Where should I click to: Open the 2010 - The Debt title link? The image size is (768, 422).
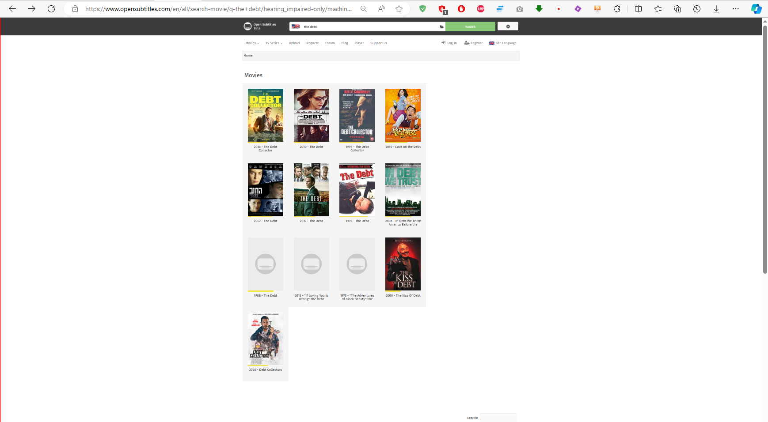(x=312, y=147)
